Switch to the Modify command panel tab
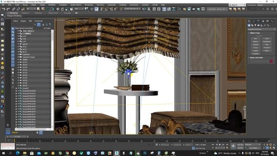The image size is (277, 156). click(x=254, y=21)
